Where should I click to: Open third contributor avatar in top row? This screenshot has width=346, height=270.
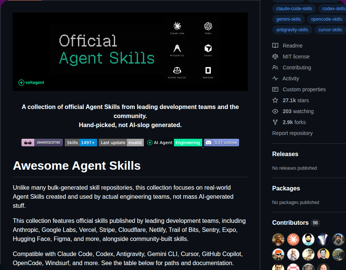click(308, 239)
